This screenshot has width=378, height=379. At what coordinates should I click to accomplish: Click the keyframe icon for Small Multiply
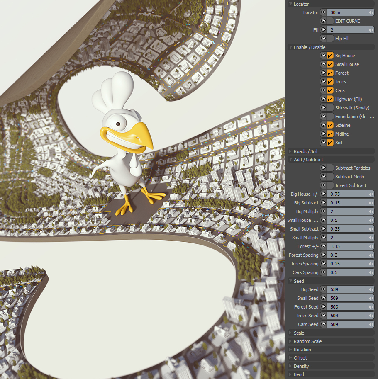coord(323,238)
